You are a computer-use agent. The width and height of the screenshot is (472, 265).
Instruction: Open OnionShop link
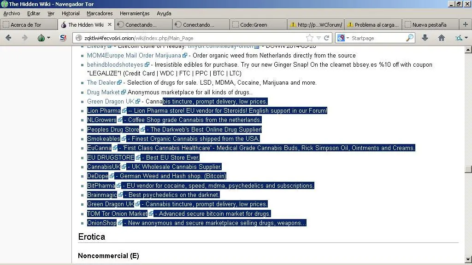tap(101, 223)
